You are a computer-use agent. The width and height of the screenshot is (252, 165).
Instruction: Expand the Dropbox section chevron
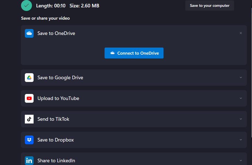(x=241, y=140)
